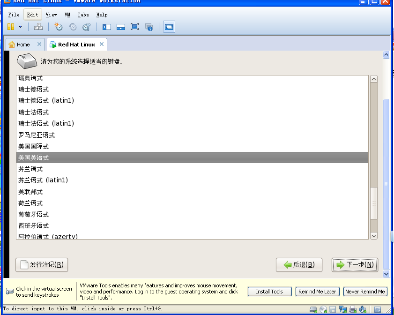The height and width of the screenshot is (315, 394).
Task: Click the Install Tools button
Action: pos(269,292)
